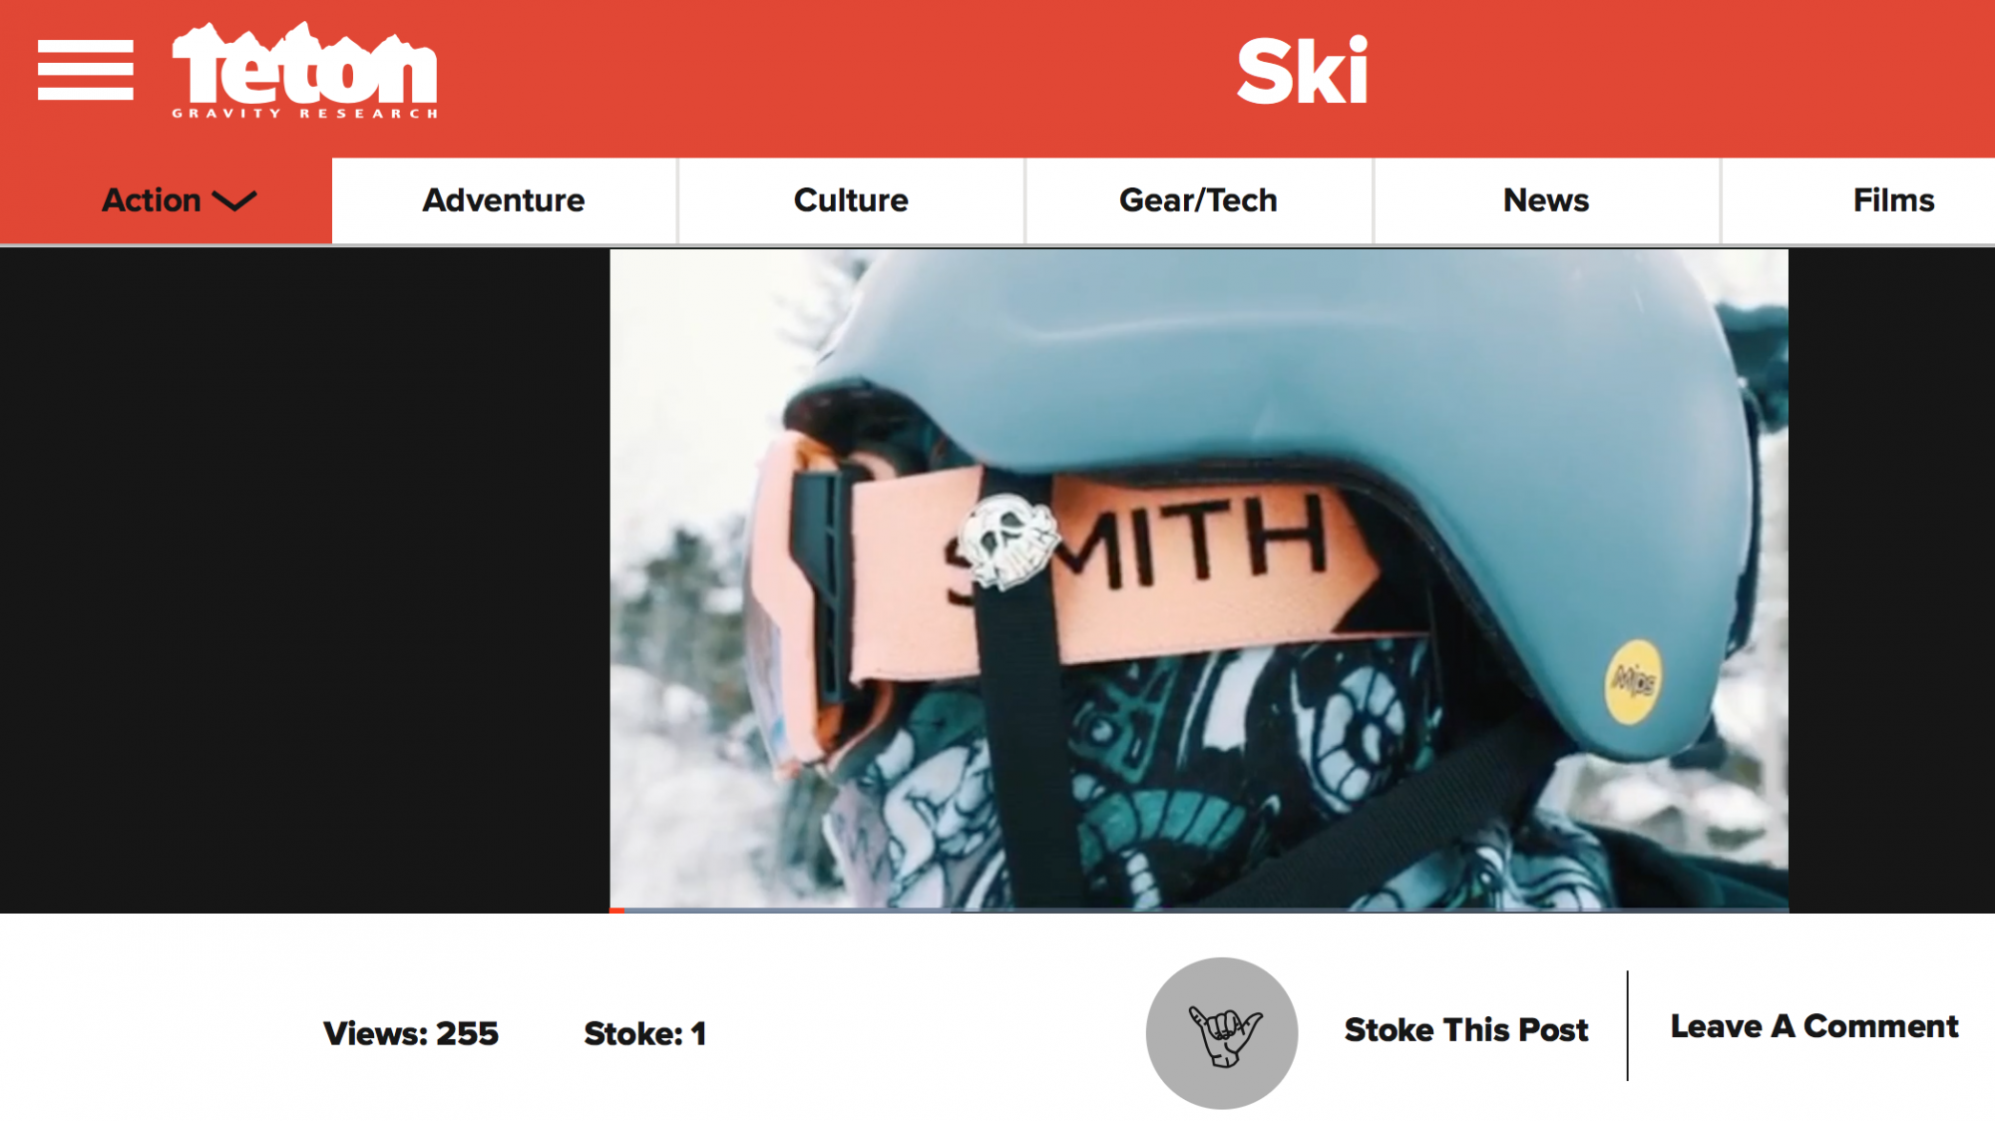1995x1121 pixels.
Task: Open the Culture section
Action: (x=851, y=200)
